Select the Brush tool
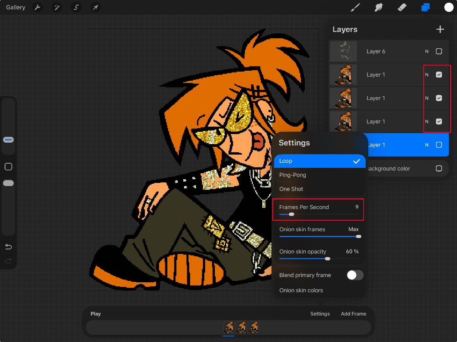457x342 pixels. click(355, 7)
